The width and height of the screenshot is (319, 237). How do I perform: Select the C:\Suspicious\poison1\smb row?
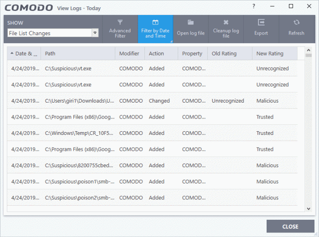click(x=152, y=182)
